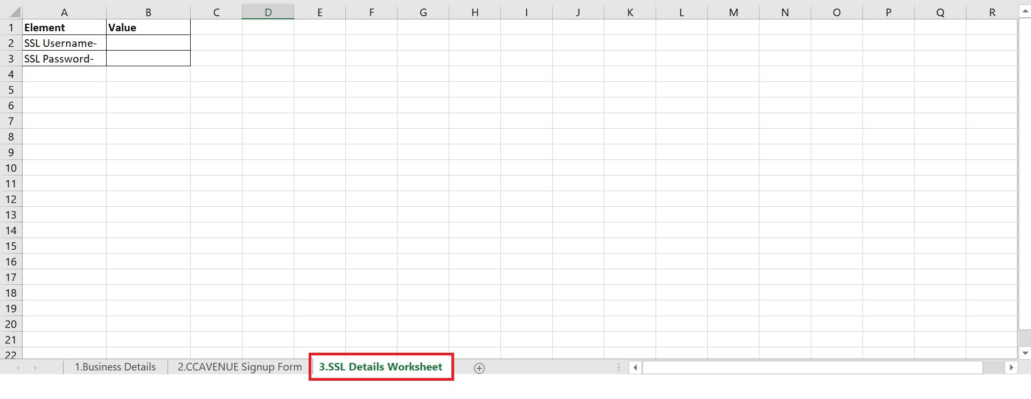
Task: Select entire row 10 via header
Action: tap(11, 168)
